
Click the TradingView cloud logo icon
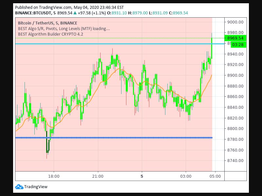click(x=19, y=187)
